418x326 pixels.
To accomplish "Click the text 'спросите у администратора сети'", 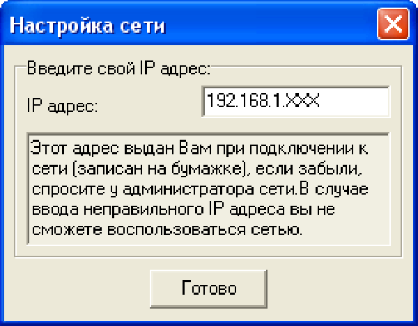I will coord(164,190).
